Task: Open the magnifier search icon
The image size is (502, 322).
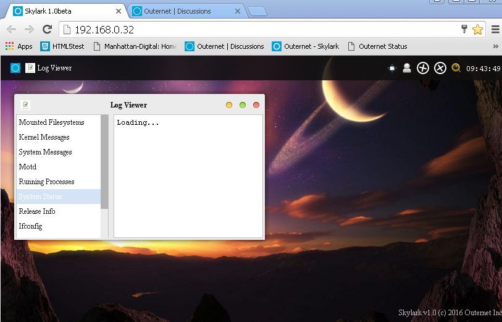Action: click(x=456, y=68)
